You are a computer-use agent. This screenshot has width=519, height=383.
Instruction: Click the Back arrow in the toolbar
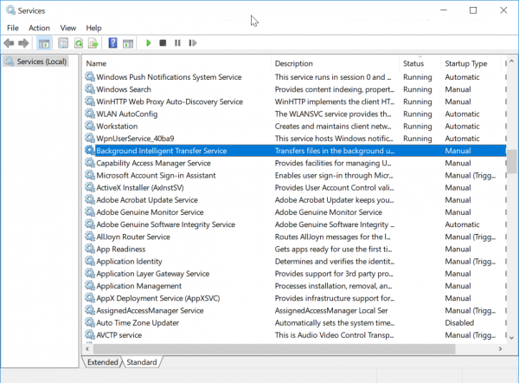click(10, 42)
